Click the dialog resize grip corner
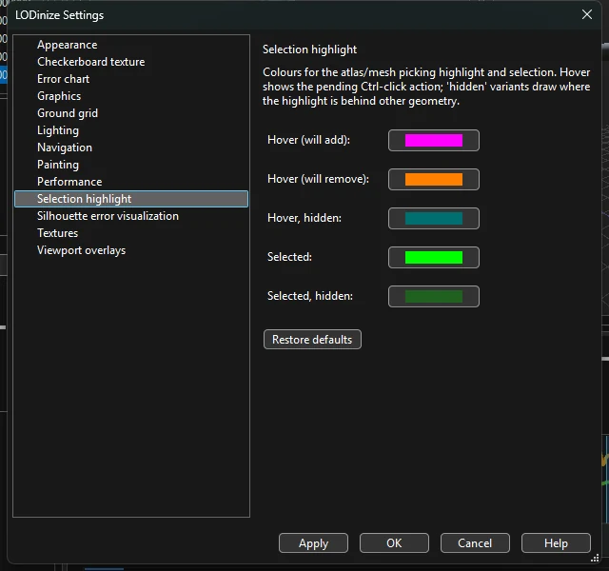The image size is (609, 571). [595, 559]
